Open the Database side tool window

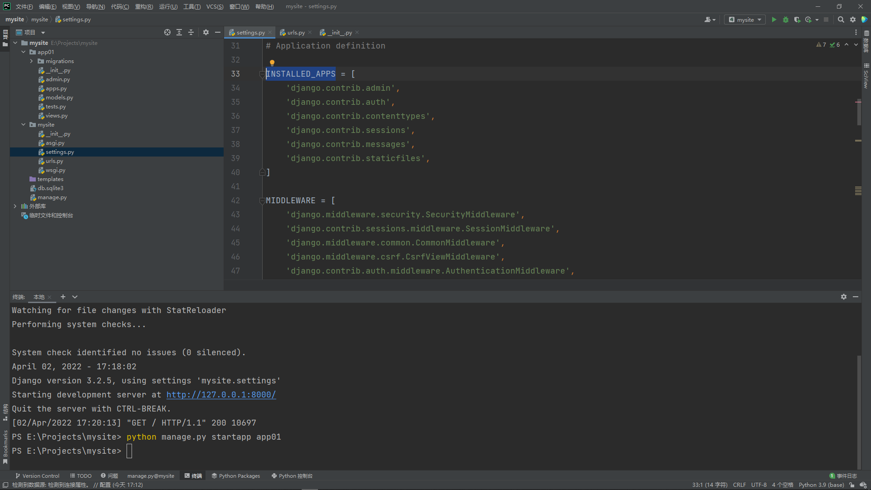coord(866,41)
